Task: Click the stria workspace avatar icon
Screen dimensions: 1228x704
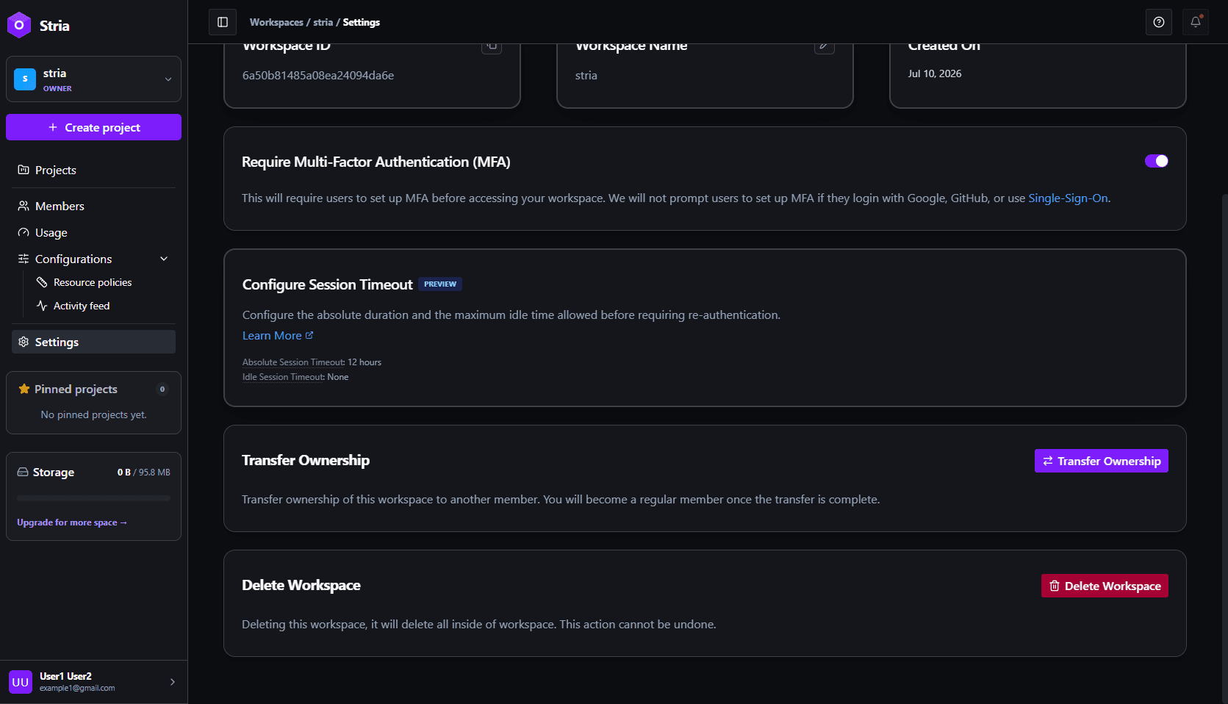Action: [25, 79]
